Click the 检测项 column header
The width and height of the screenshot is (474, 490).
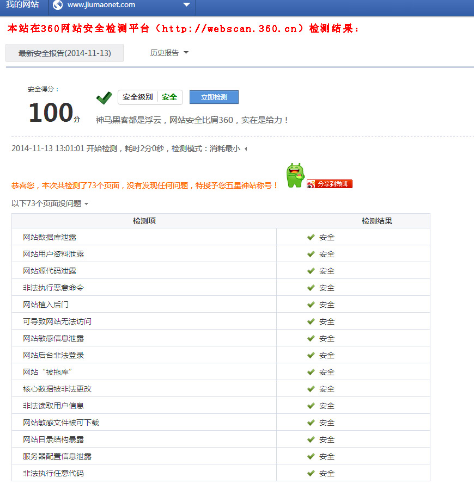coord(144,221)
